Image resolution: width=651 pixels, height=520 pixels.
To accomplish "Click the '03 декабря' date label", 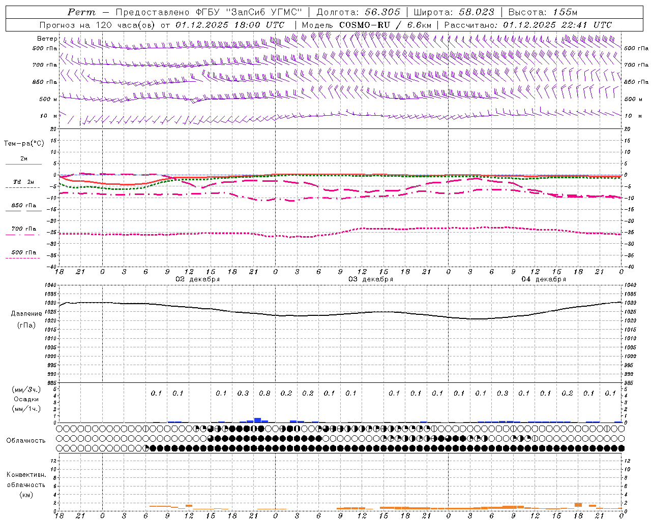I will point(370,279).
